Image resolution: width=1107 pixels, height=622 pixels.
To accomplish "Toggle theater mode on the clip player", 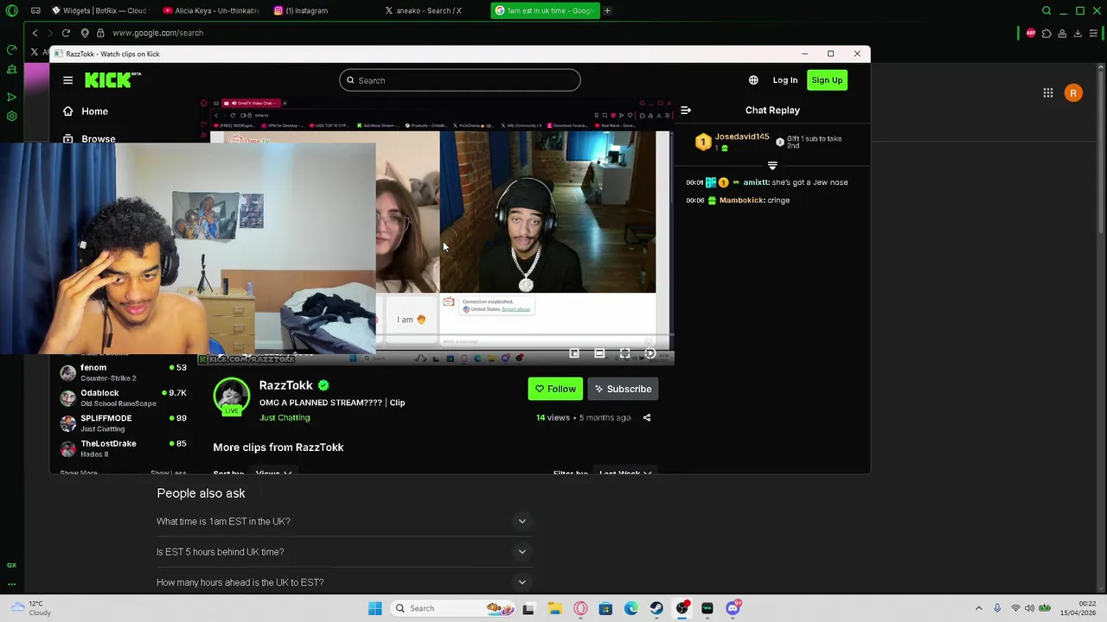I will tap(599, 353).
